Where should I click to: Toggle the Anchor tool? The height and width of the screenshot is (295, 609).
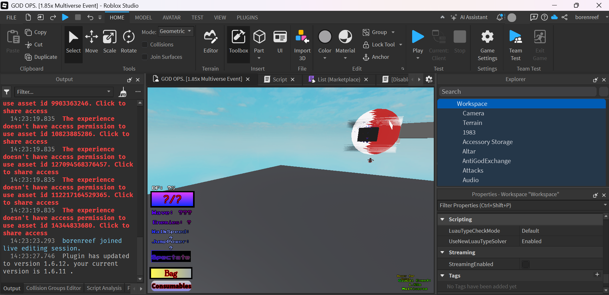tap(376, 57)
